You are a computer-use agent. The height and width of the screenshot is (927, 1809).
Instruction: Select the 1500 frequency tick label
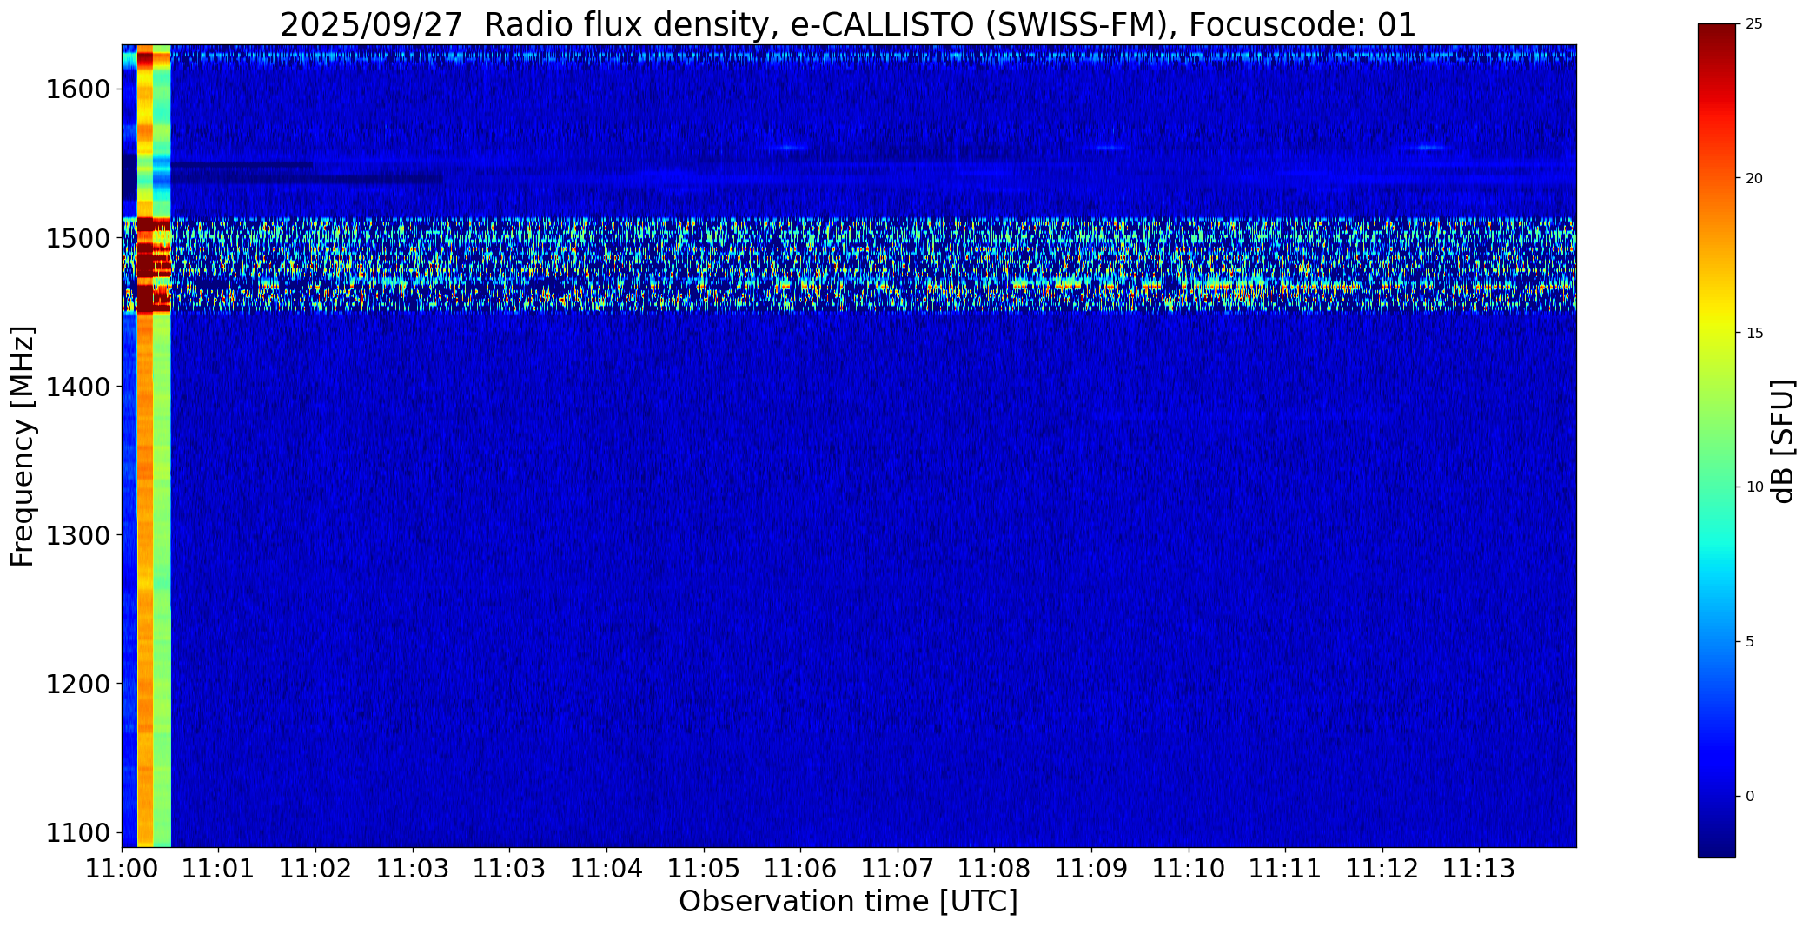tap(79, 238)
